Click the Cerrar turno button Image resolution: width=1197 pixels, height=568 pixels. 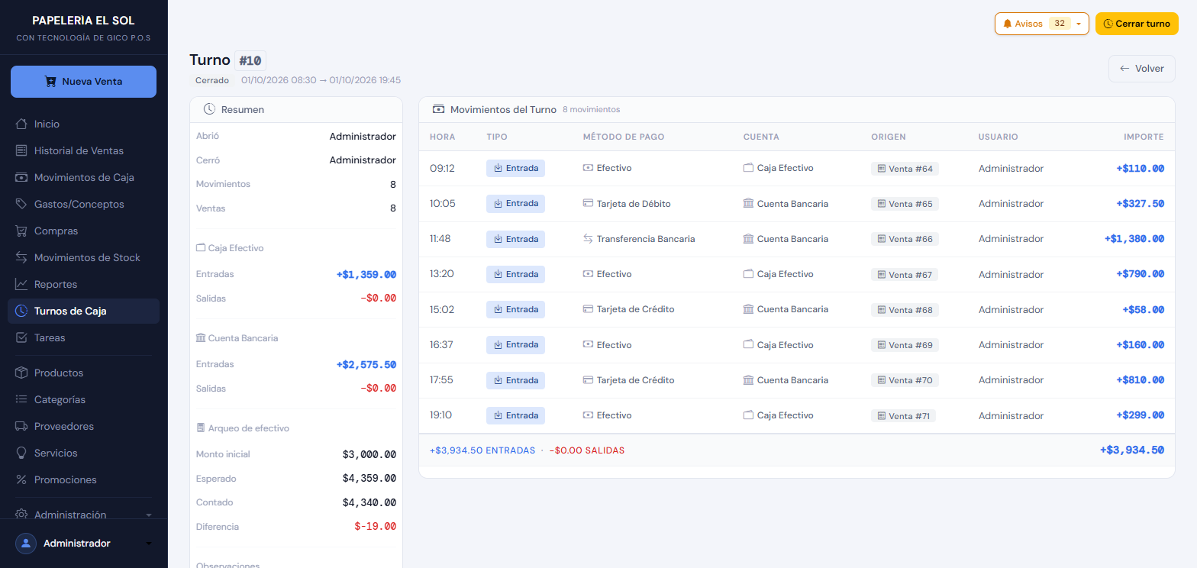(x=1137, y=24)
